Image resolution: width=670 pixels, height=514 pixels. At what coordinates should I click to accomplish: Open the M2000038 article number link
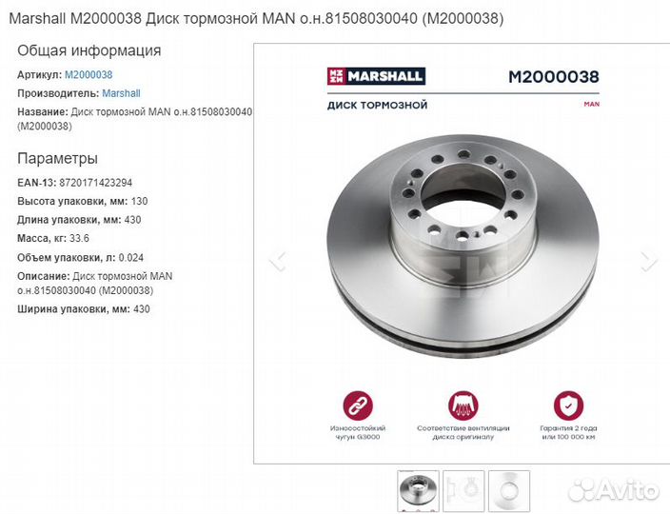click(x=89, y=75)
